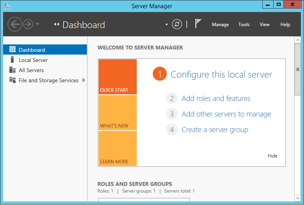Click the vertical scrollbar down arrow
304x205 pixels.
point(298,198)
